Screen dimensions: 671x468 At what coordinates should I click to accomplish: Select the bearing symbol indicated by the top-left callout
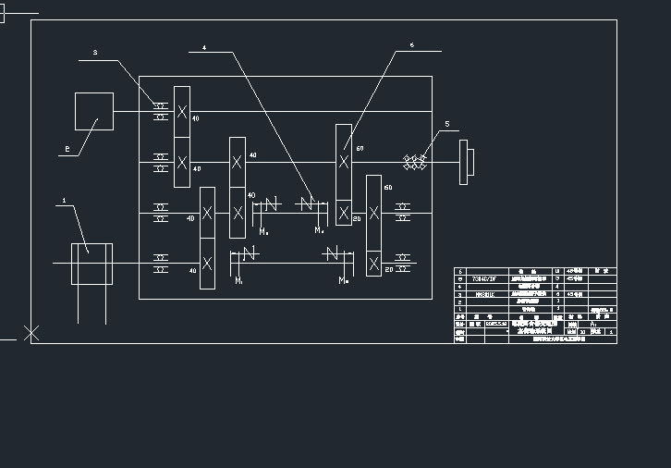[x=161, y=111]
